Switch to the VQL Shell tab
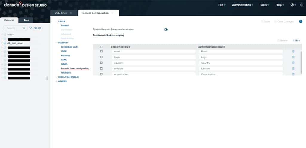This screenshot has height=148, width=306. coord(61,13)
